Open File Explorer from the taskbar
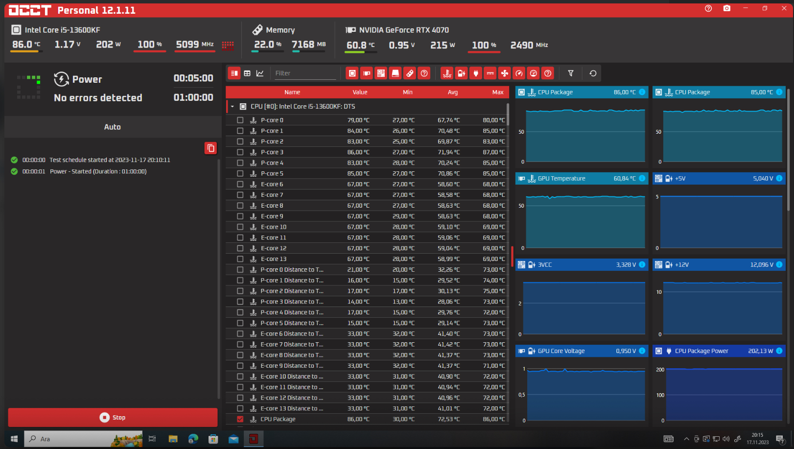This screenshot has height=449, width=794. 173,439
